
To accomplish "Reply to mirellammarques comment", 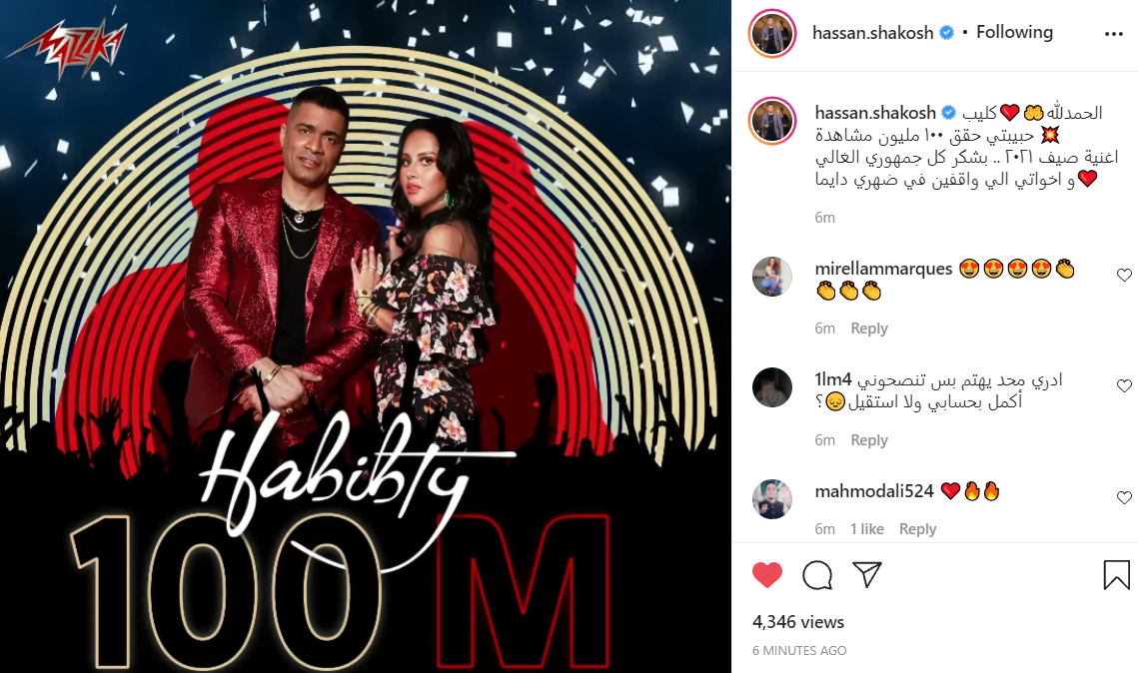I will tap(869, 329).
